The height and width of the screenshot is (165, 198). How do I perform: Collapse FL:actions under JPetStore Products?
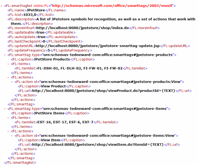coord(8,77)
